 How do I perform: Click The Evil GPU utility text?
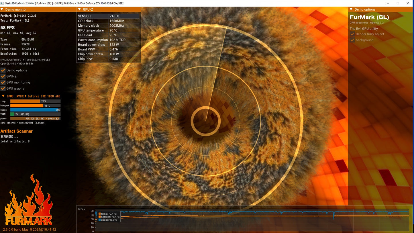coord(364,29)
